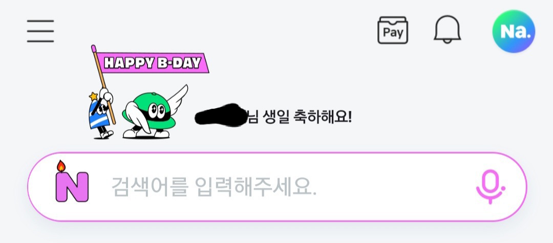Click the blacked-out username before 님
The image size is (553, 243).
pos(221,115)
